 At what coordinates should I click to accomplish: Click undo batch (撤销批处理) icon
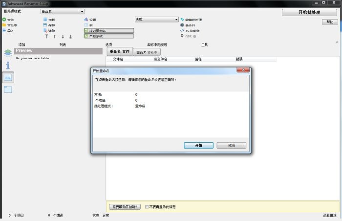click(182, 20)
